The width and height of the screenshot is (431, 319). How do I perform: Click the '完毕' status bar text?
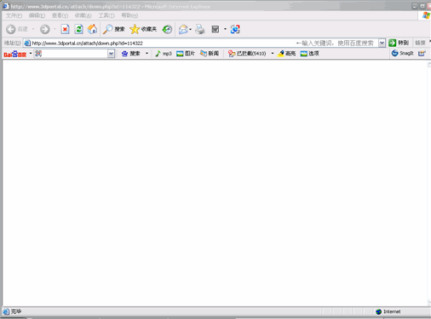(x=16, y=311)
